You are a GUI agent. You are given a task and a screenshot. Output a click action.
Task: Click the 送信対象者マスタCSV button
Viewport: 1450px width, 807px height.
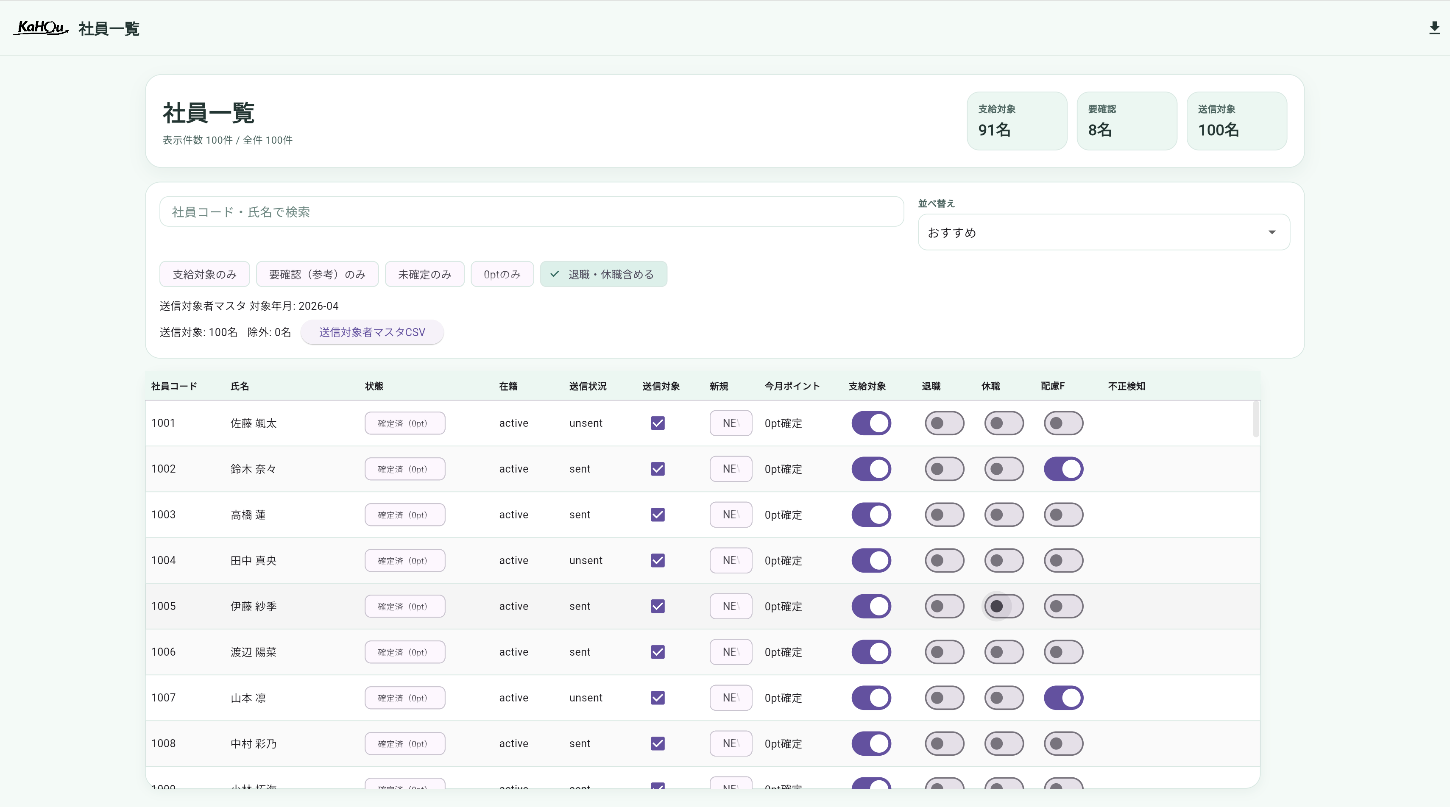[371, 332]
